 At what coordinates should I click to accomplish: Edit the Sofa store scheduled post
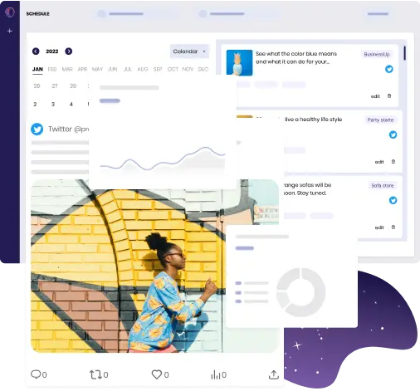[x=379, y=227]
